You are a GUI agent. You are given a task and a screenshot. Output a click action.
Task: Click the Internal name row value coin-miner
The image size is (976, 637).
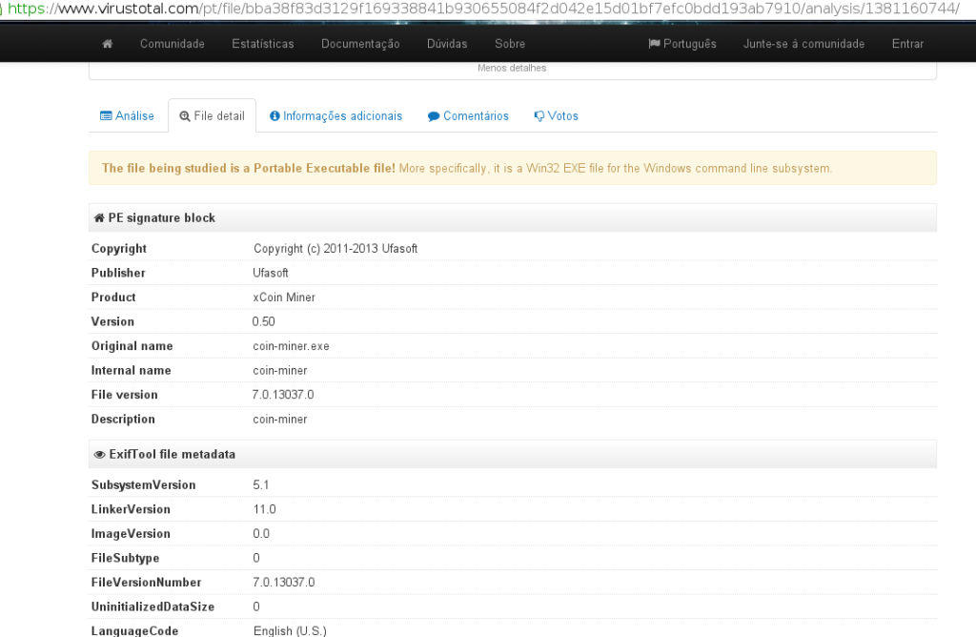(x=279, y=371)
